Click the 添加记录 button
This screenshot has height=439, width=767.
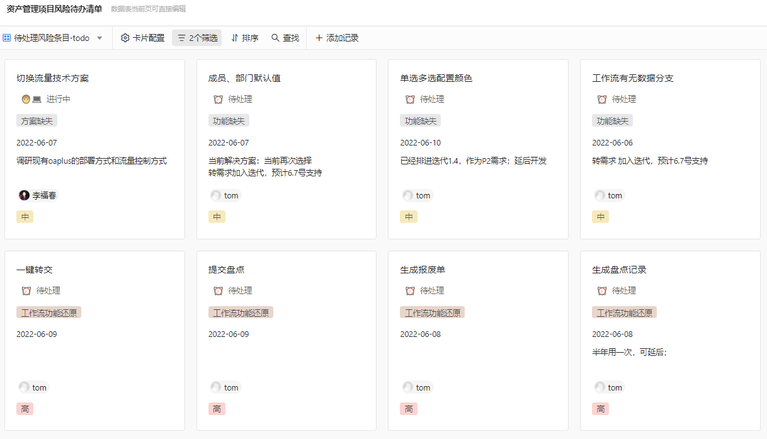tap(335, 38)
